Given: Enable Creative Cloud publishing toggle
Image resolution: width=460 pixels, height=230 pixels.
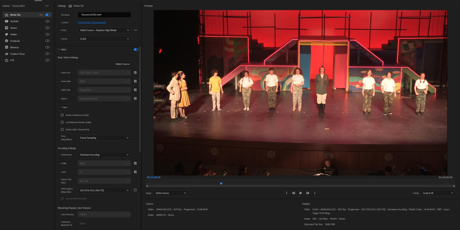Looking at the screenshot, I should [48, 54].
